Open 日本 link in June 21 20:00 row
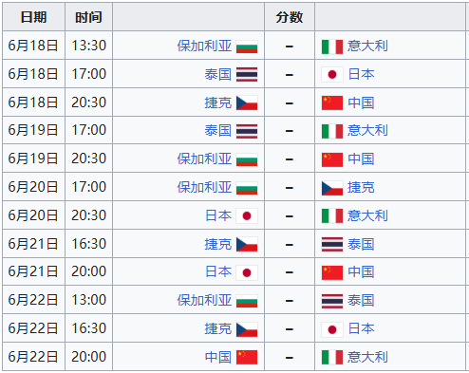 pyautogui.click(x=218, y=271)
